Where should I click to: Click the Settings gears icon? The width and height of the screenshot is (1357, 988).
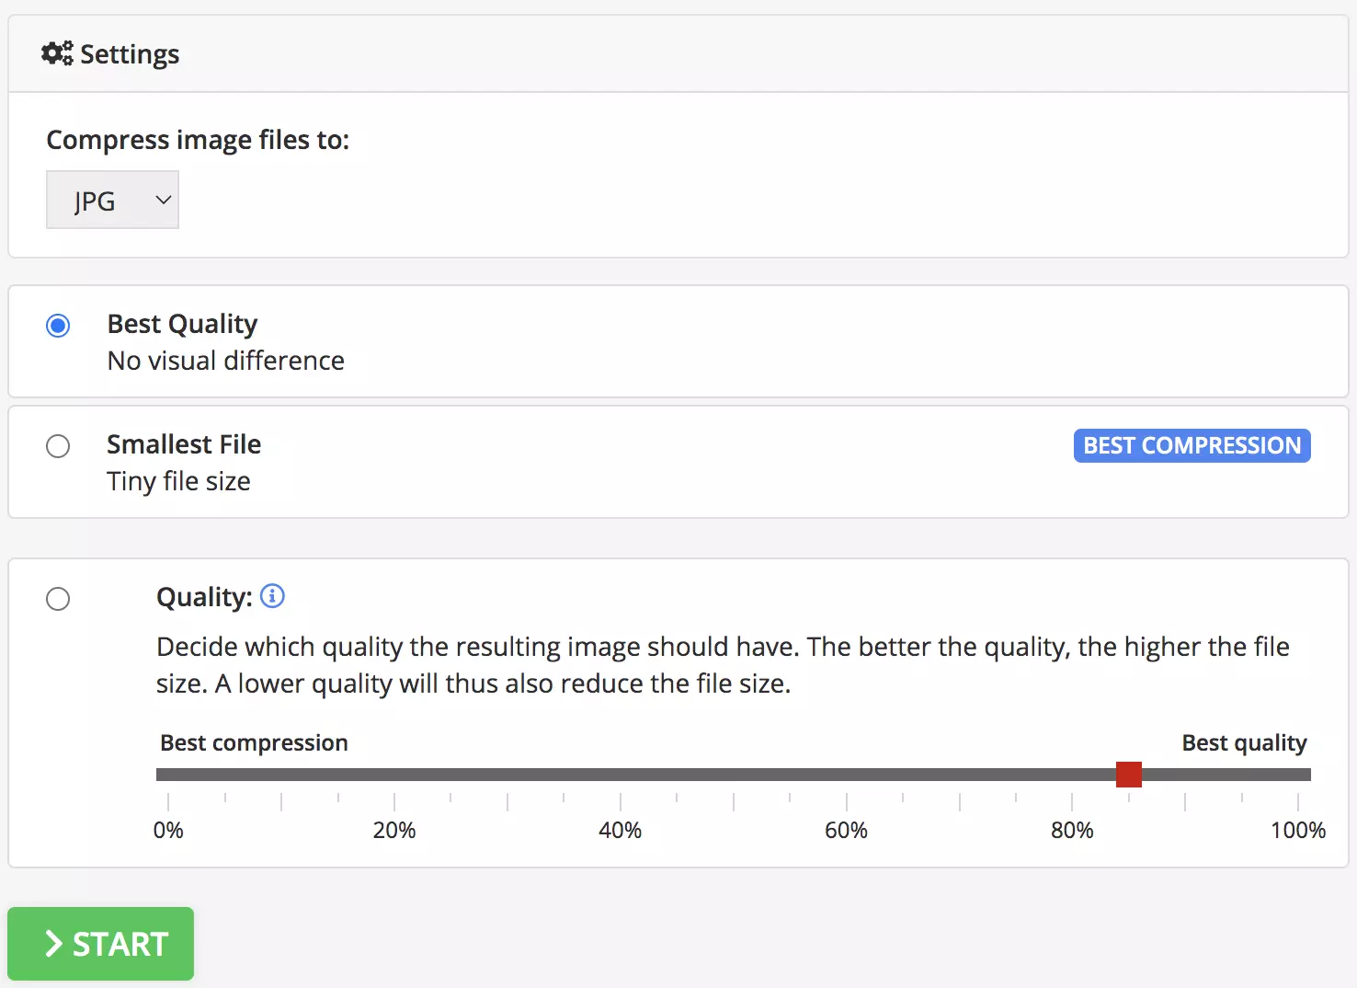click(x=57, y=53)
